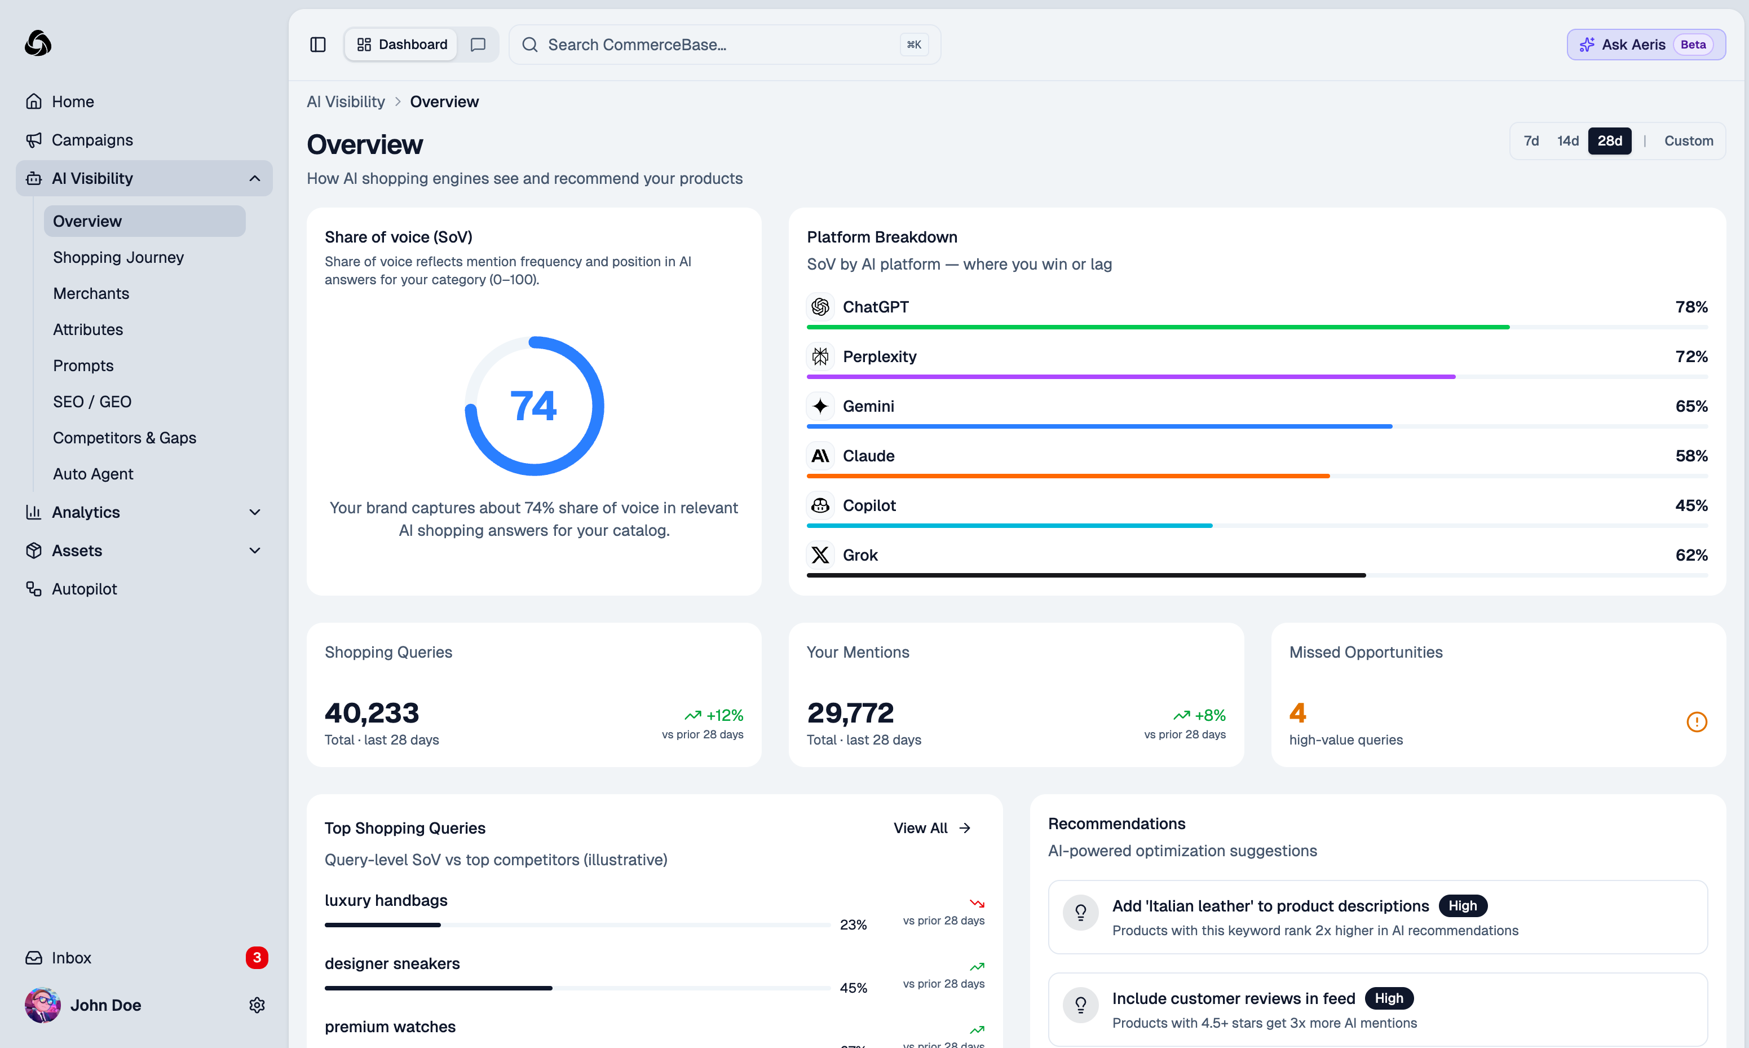Open settings gear next to John Doe
Viewport: 1749px width, 1048px height.
[x=257, y=1005]
